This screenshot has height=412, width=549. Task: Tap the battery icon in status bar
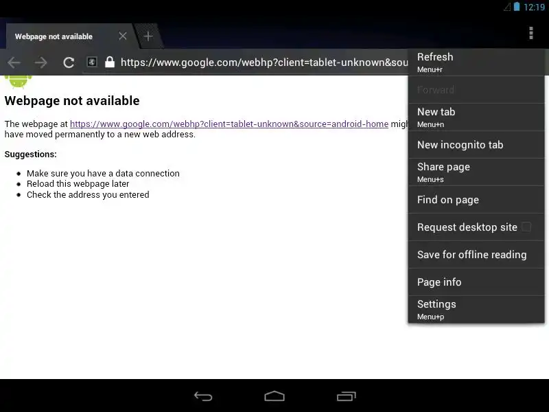coord(517,7)
